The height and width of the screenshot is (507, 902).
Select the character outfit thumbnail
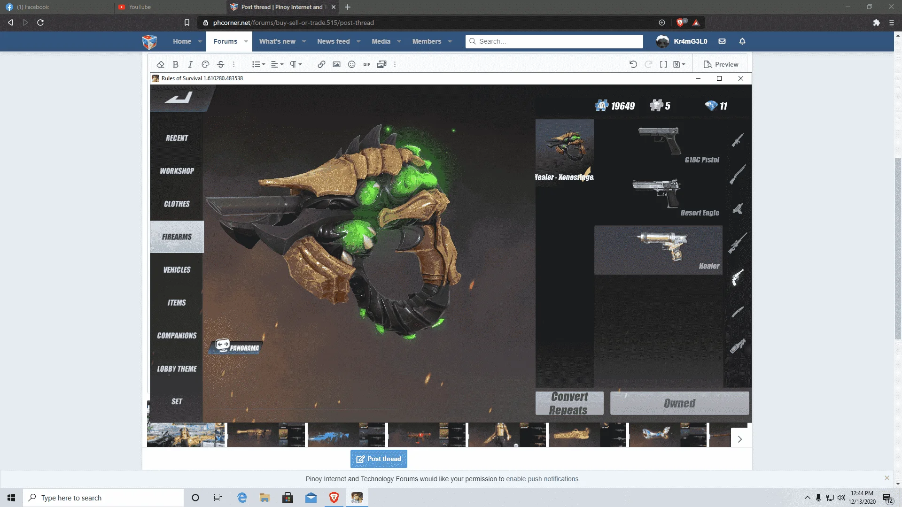click(x=507, y=435)
